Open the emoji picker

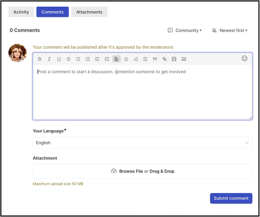tap(245, 58)
